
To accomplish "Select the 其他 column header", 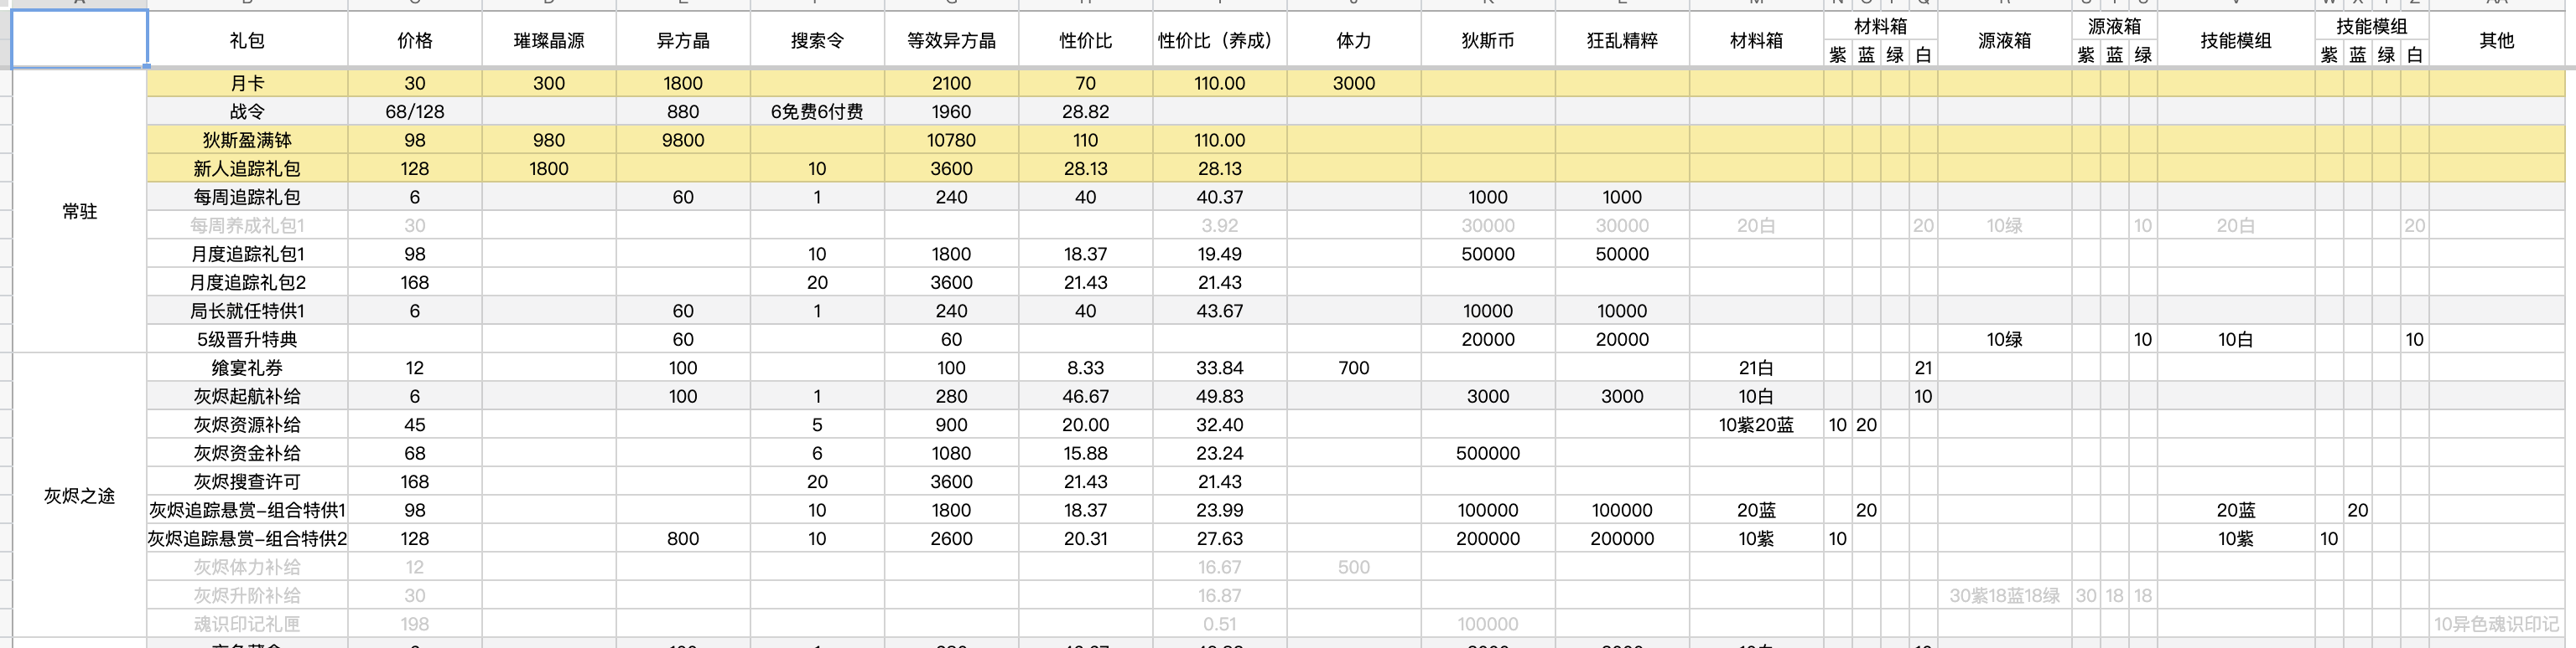I will pyautogui.click(x=2496, y=40).
